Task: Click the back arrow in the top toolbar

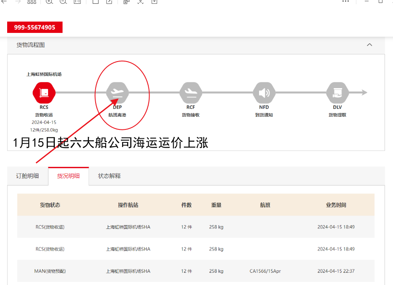Action: 5,2
